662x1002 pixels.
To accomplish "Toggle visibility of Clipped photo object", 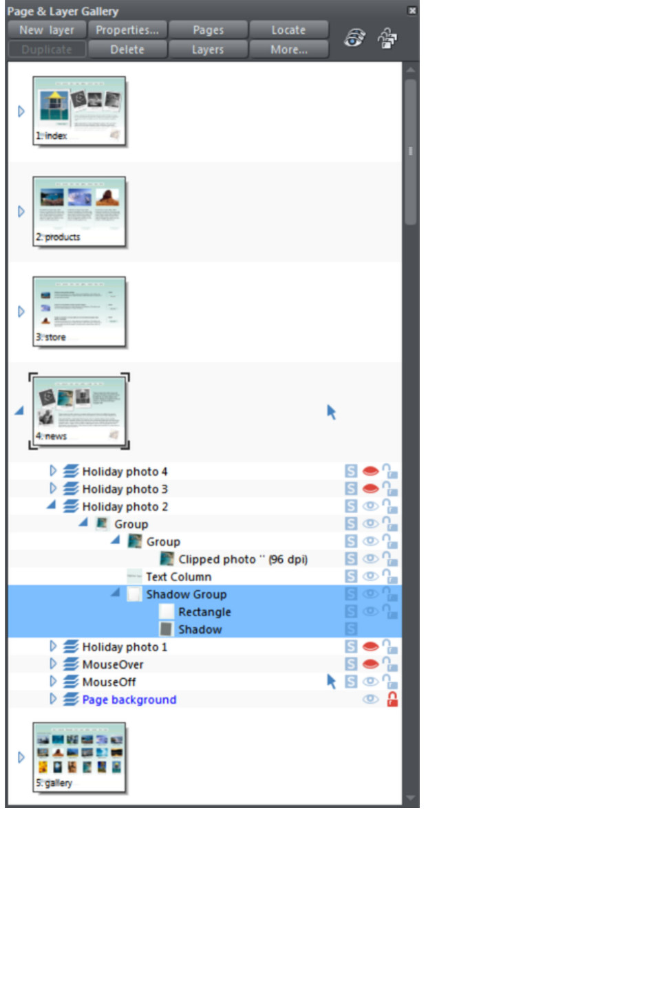I will coord(370,559).
